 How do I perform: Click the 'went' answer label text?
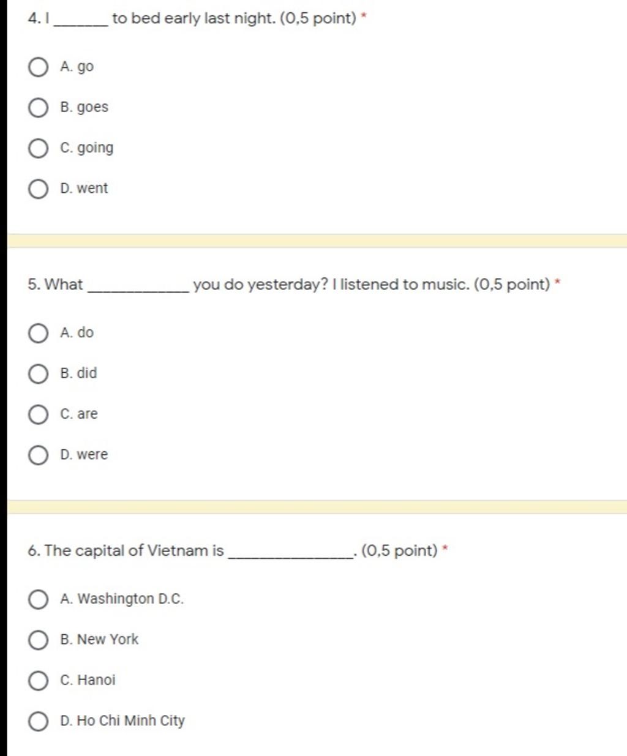[x=92, y=189]
